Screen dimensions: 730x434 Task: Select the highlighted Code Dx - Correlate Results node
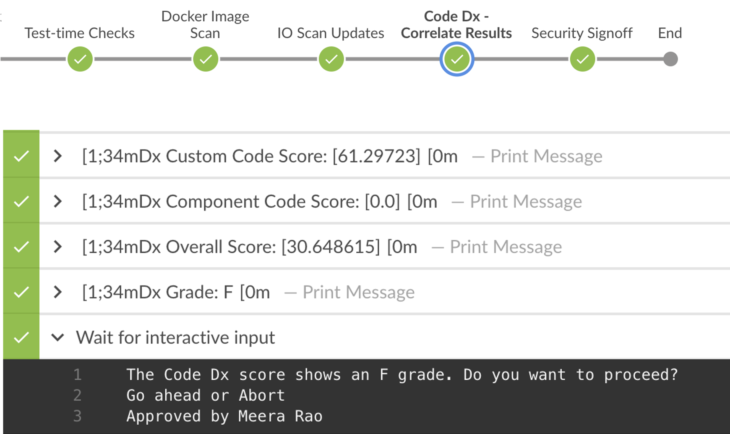tap(457, 59)
